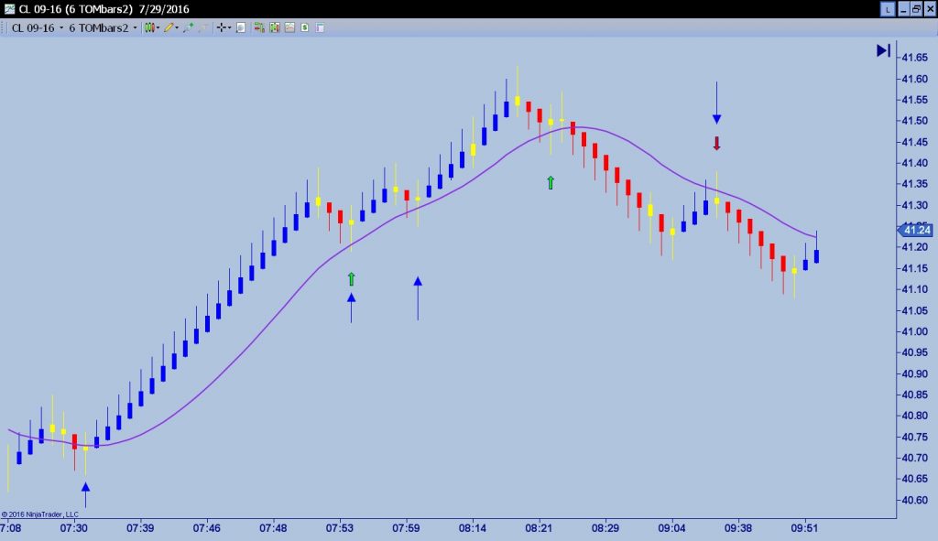Click the chart window icon in title bar
938x541 pixels.
point(9,9)
